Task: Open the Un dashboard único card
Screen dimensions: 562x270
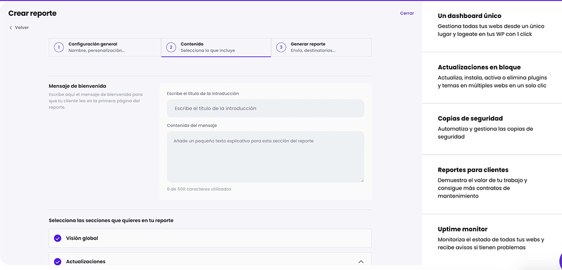Action: (492, 25)
